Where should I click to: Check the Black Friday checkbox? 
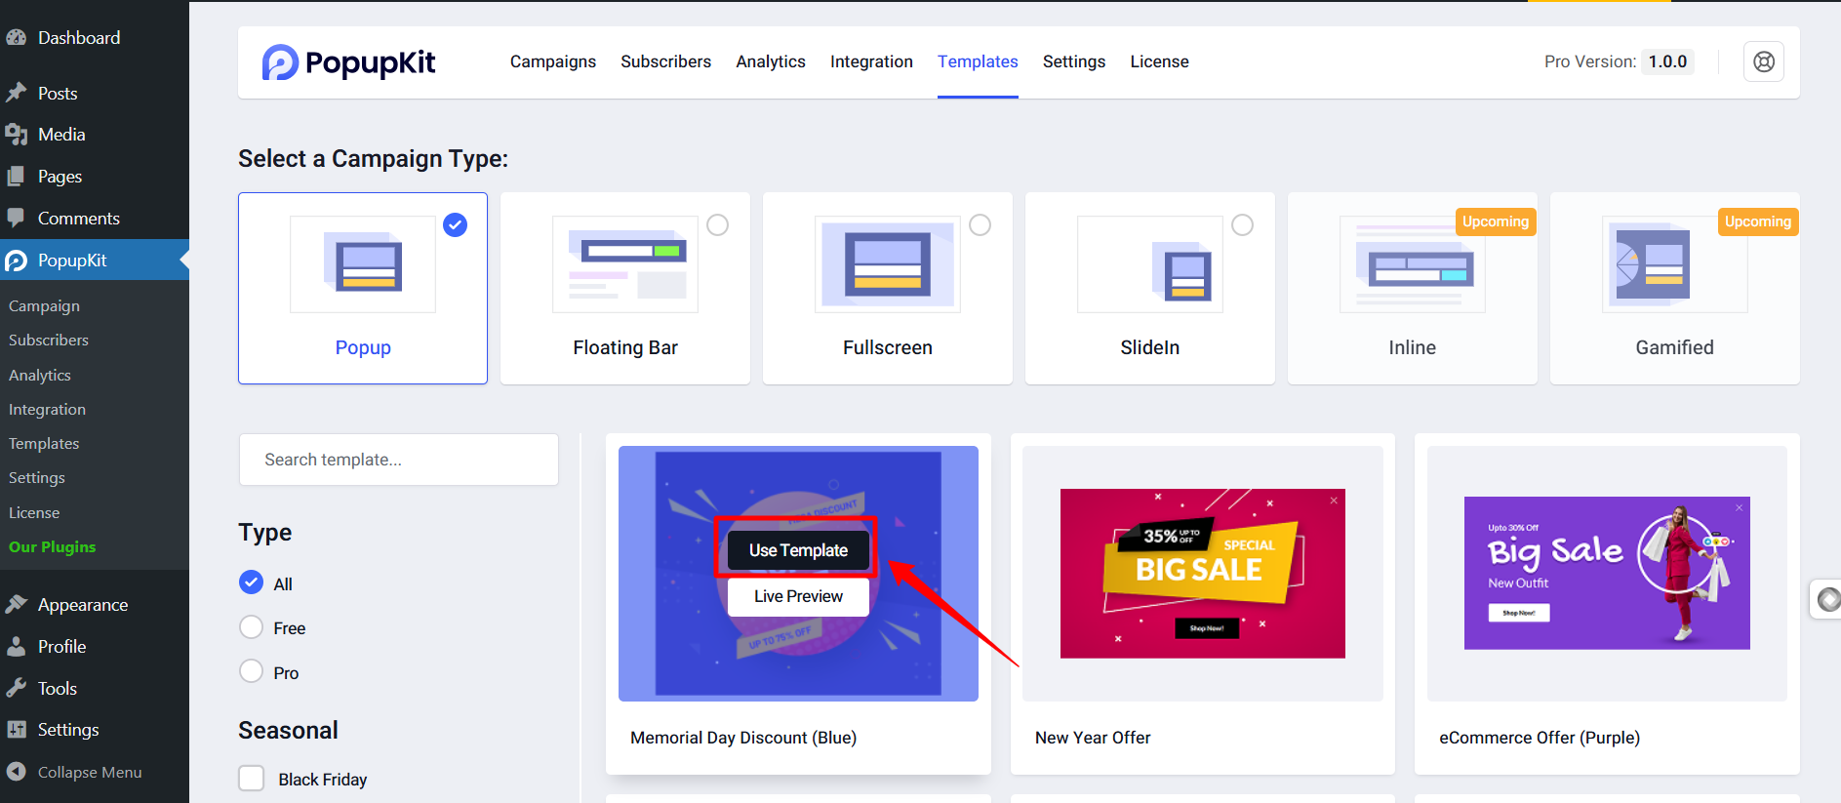pos(252,778)
